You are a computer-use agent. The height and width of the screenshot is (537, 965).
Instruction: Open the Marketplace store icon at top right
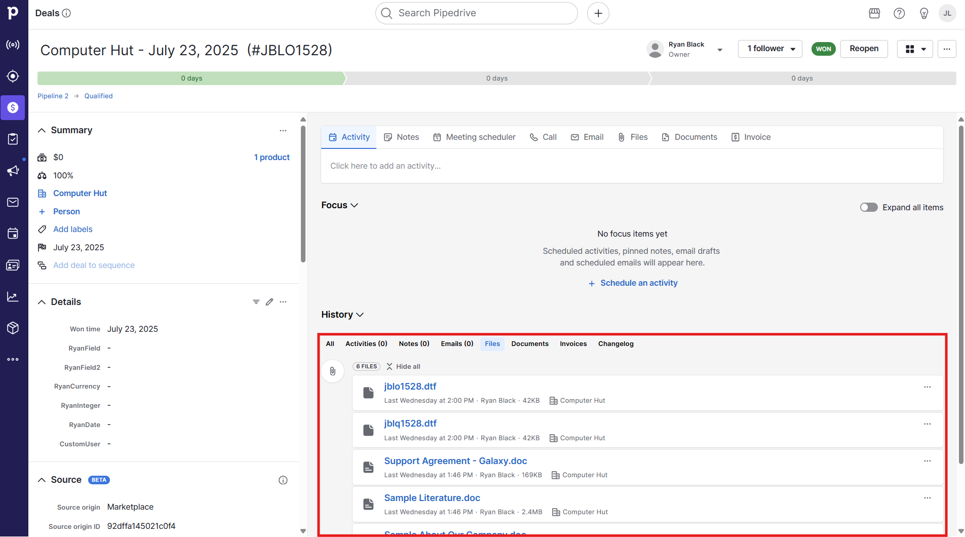874,13
